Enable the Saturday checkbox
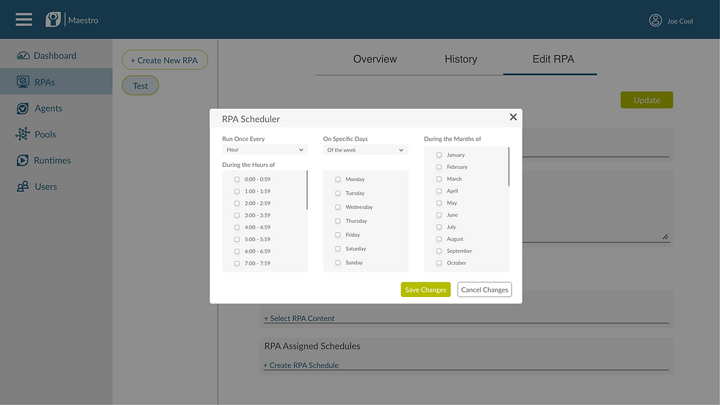Viewport: 720px width, 405px height. pos(337,248)
